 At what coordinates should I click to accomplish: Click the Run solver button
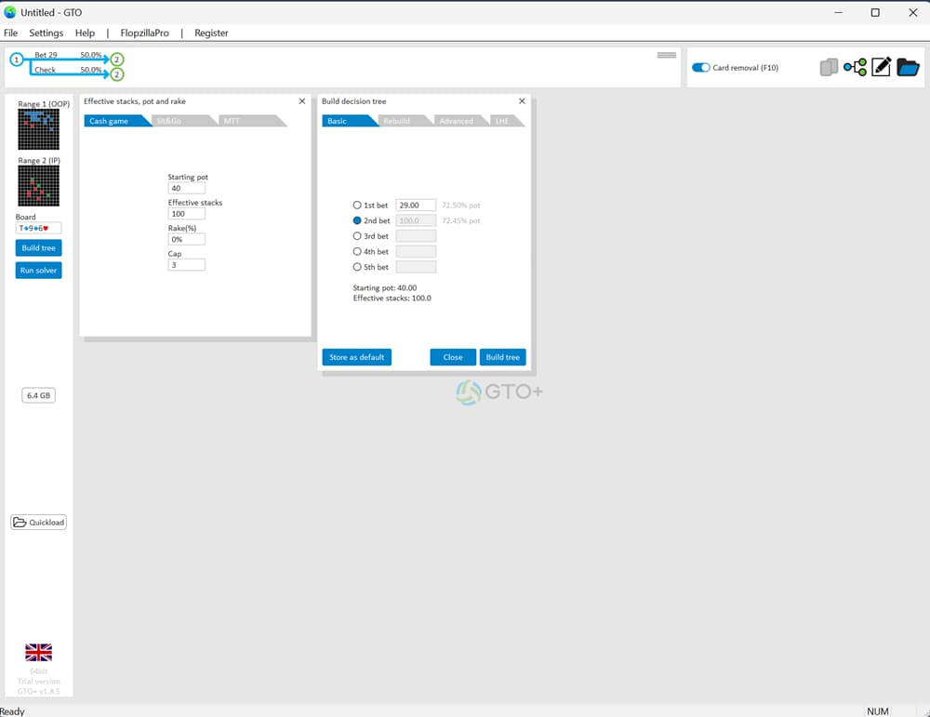(x=38, y=271)
